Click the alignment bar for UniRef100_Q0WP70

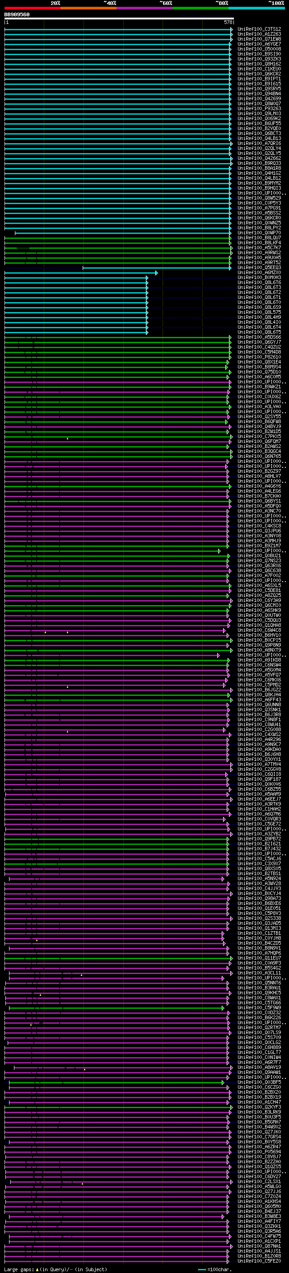pos(123,233)
